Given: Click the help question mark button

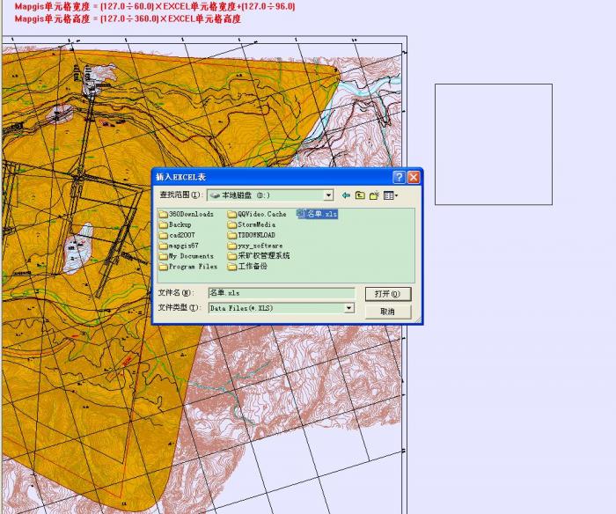Looking at the screenshot, I should tap(399, 177).
